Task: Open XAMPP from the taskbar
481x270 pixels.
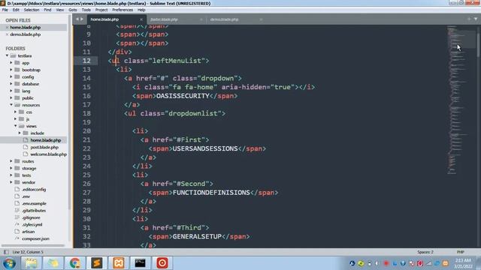Action: pyautogui.click(x=119, y=263)
